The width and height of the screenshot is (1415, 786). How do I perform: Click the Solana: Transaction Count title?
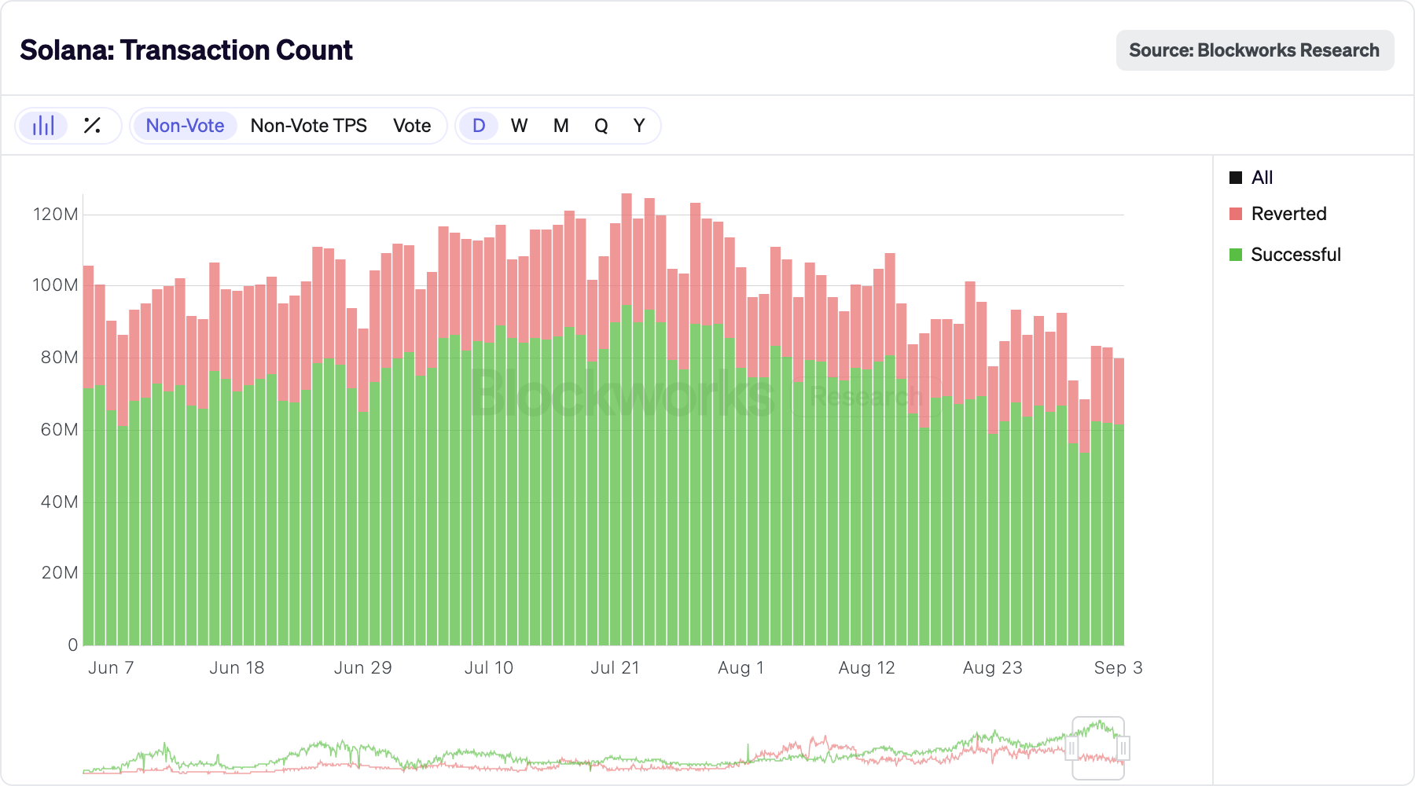(186, 50)
